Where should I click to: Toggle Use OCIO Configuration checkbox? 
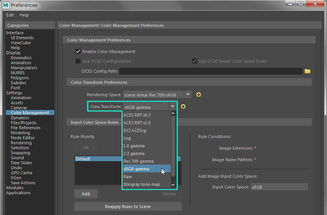78,61
